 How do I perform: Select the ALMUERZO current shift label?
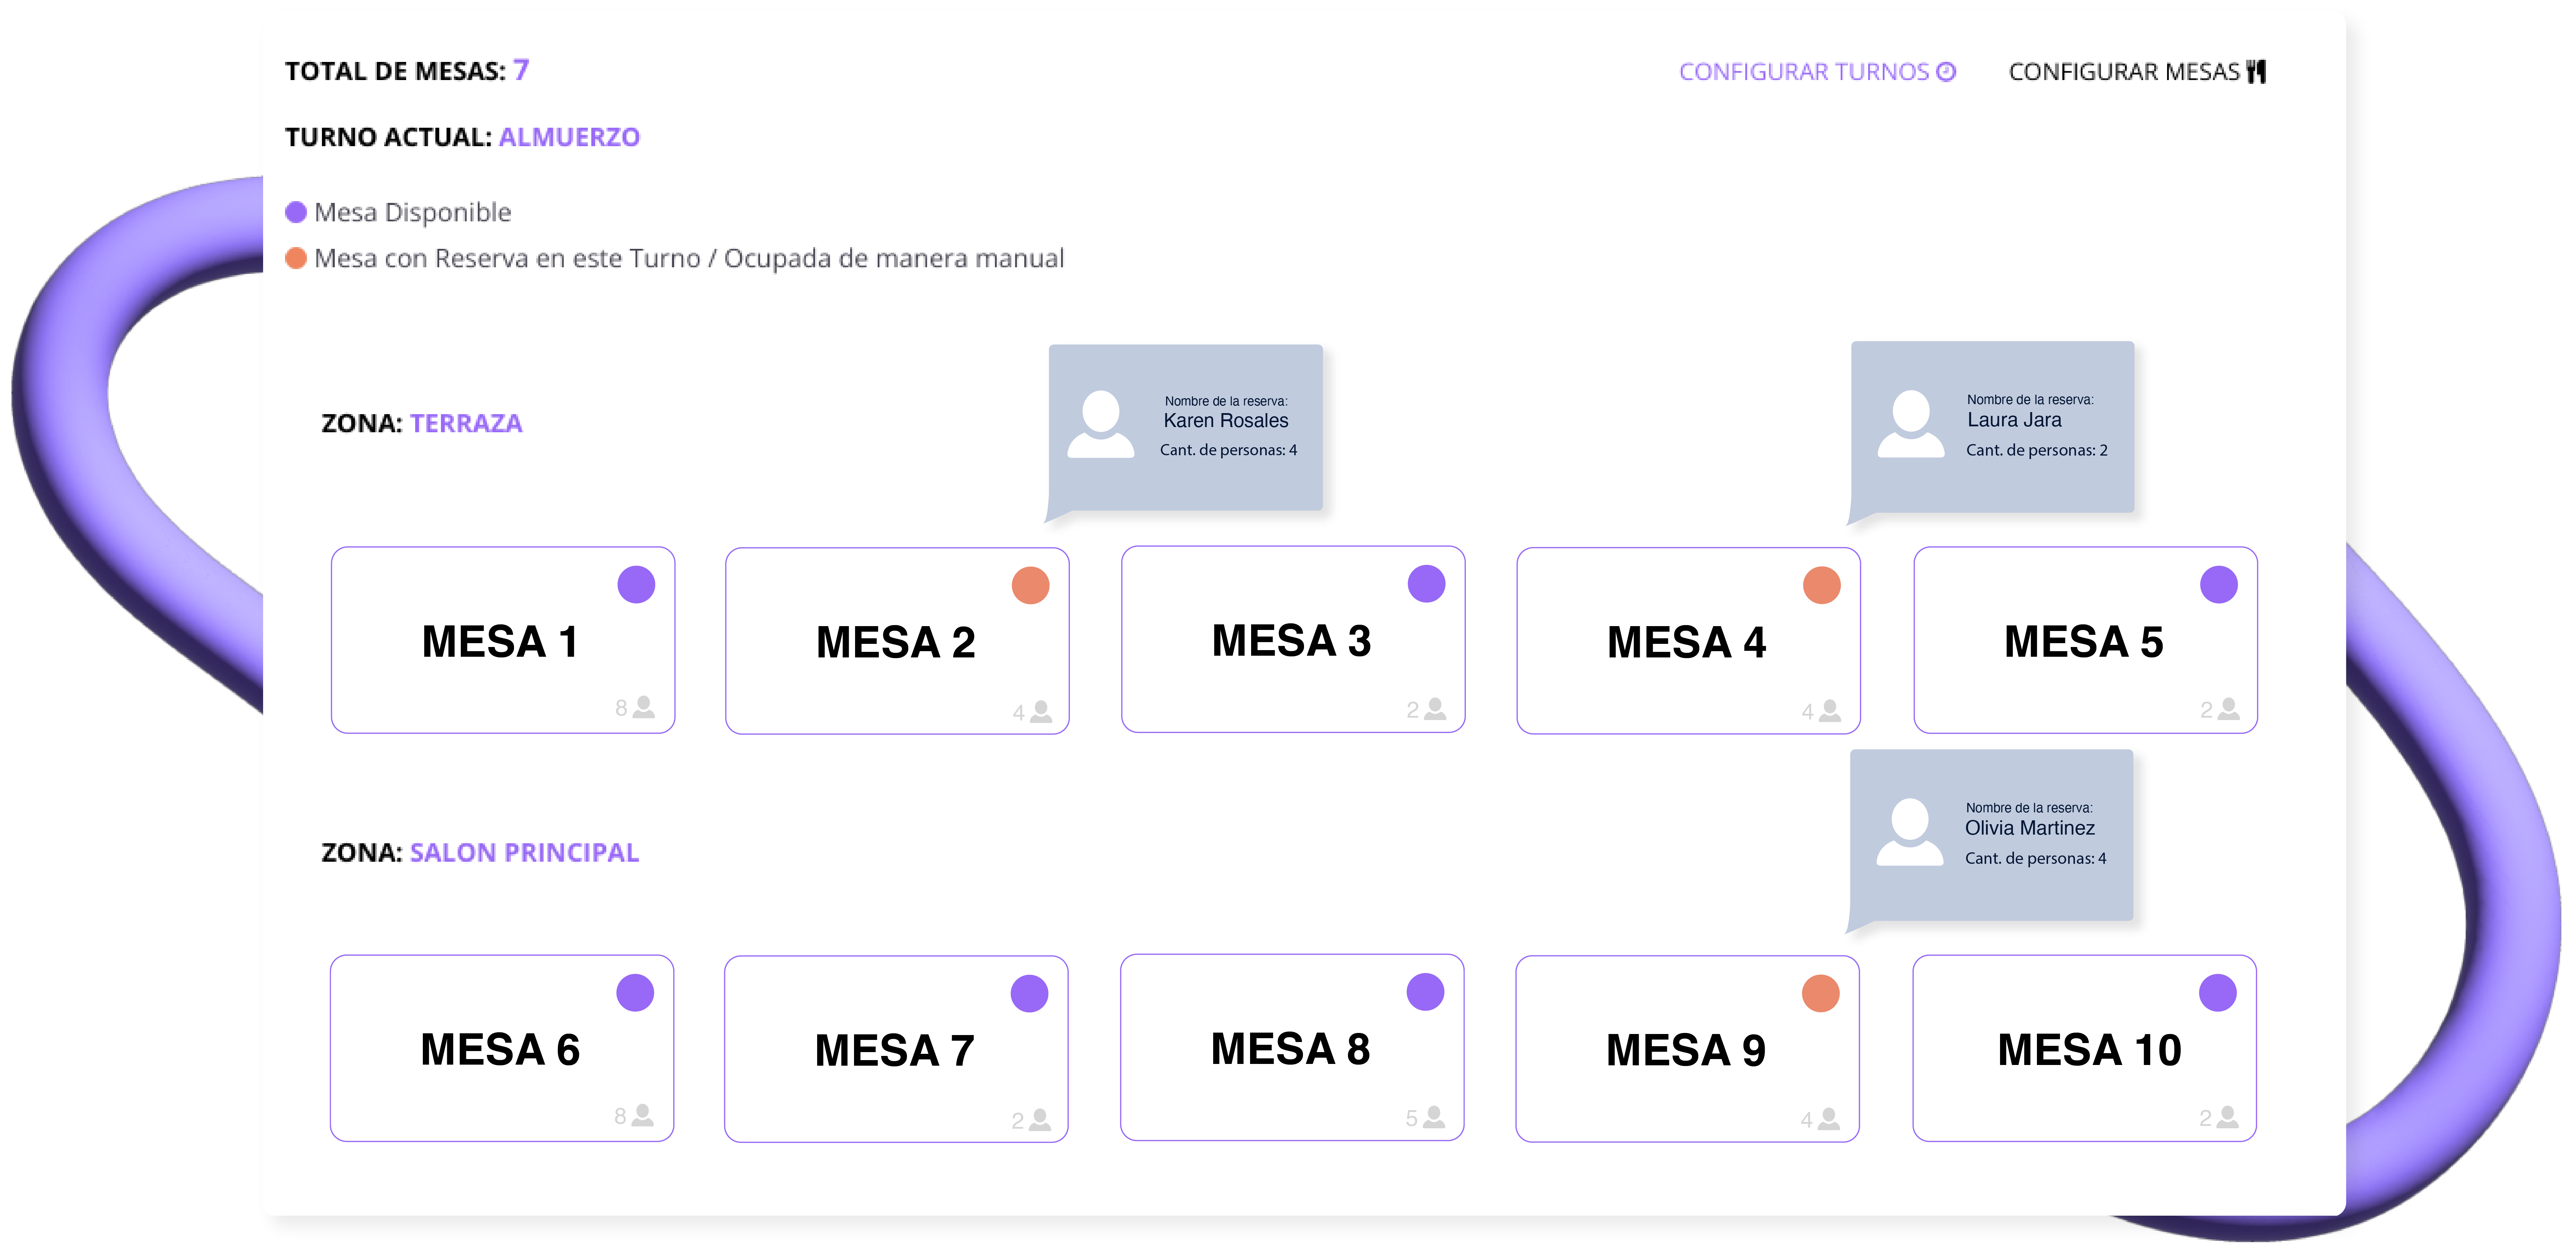[569, 137]
